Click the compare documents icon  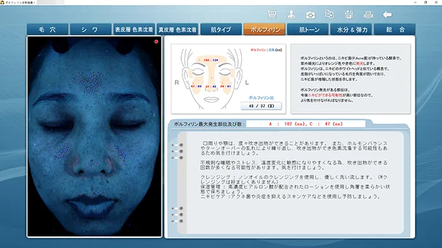click(330, 14)
